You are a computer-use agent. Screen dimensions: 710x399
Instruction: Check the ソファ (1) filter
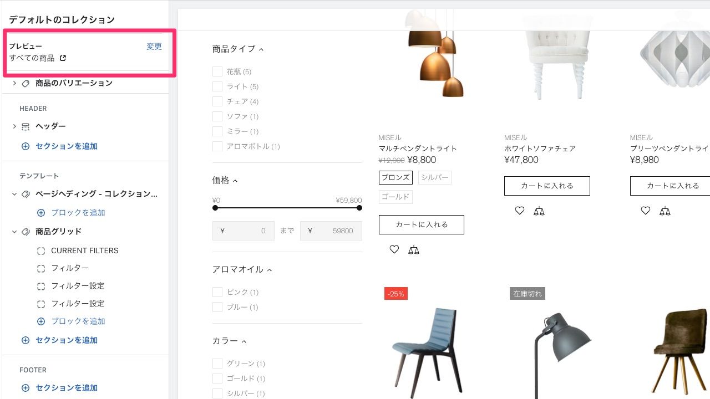[x=217, y=116]
